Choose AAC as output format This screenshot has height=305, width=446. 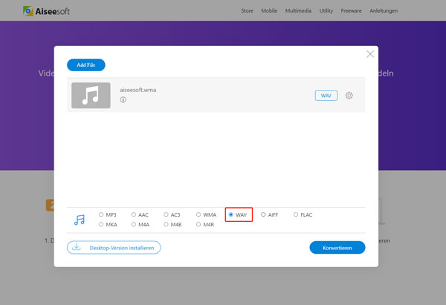134,214
